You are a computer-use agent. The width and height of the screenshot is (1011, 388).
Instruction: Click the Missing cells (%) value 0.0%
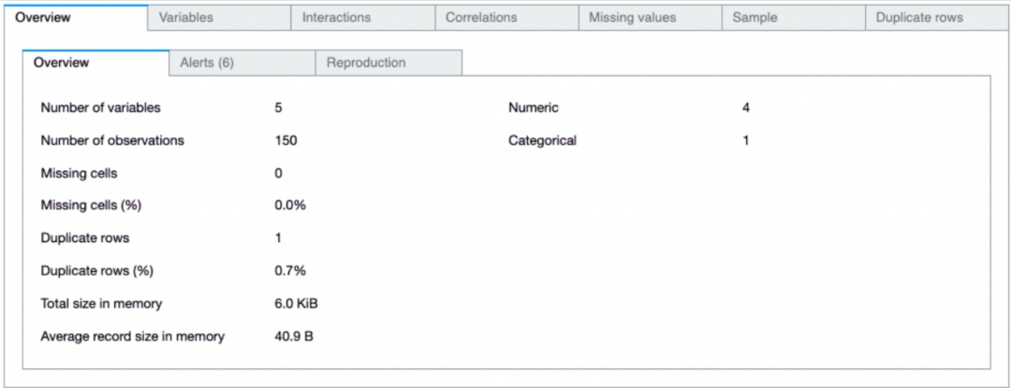(x=290, y=205)
